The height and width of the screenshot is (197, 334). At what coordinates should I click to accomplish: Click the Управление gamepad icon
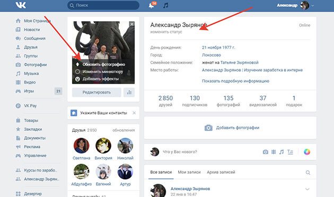[18, 156]
